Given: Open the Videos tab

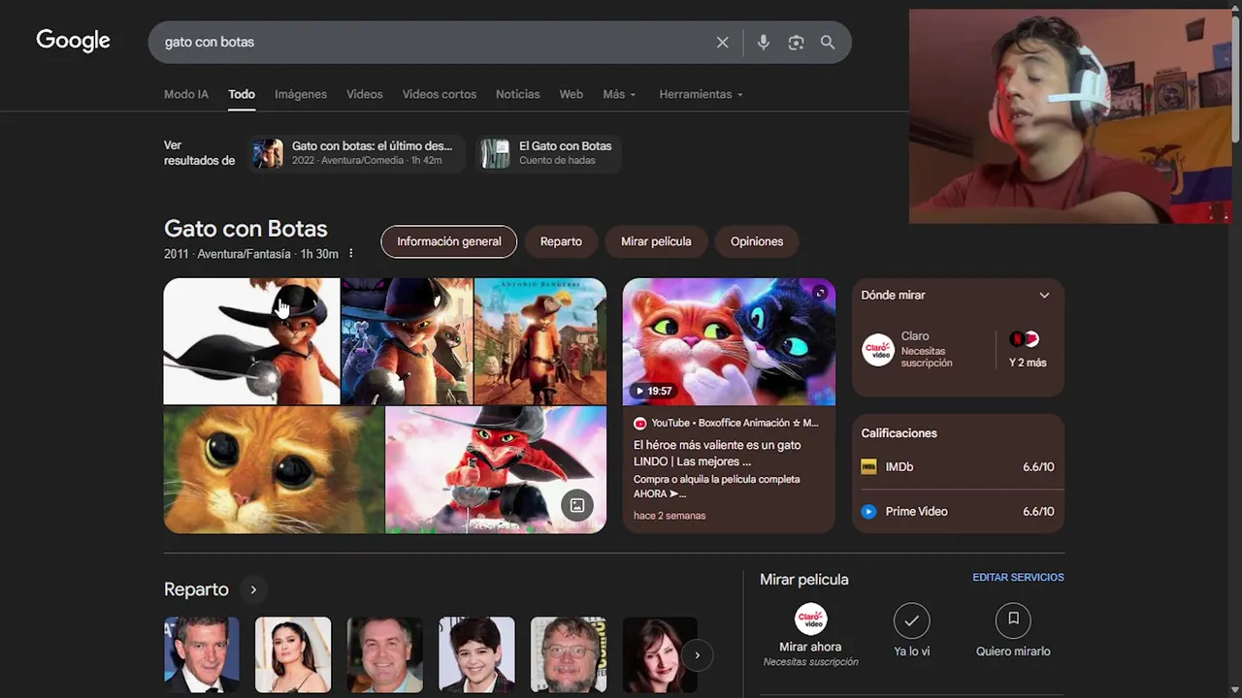Looking at the screenshot, I should 365,94.
